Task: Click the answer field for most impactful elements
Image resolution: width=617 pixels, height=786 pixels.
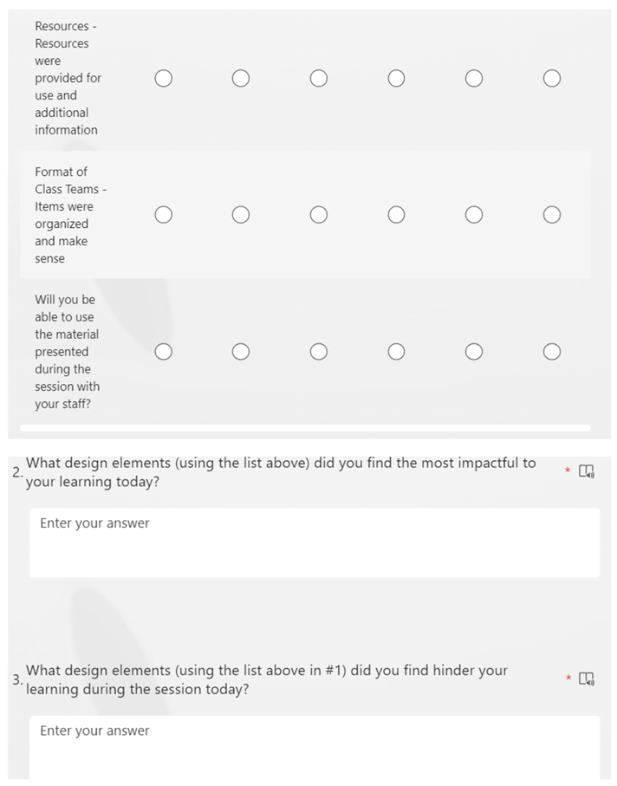Action: (314, 542)
